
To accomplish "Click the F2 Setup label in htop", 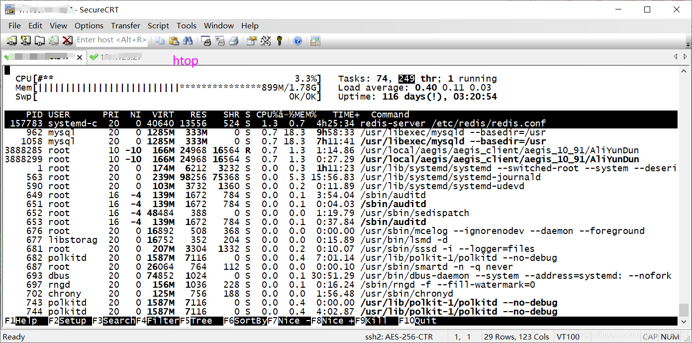I will pos(70,321).
